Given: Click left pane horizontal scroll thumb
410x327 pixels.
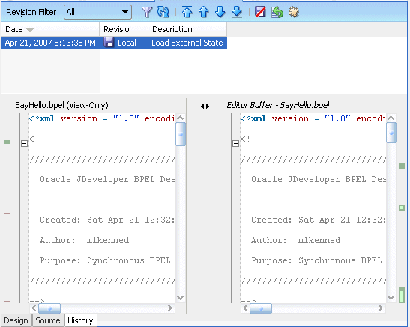Looking at the screenshot, I should (x=49, y=308).
